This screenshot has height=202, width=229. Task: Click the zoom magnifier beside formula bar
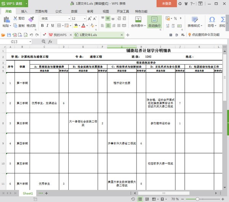click(44, 42)
